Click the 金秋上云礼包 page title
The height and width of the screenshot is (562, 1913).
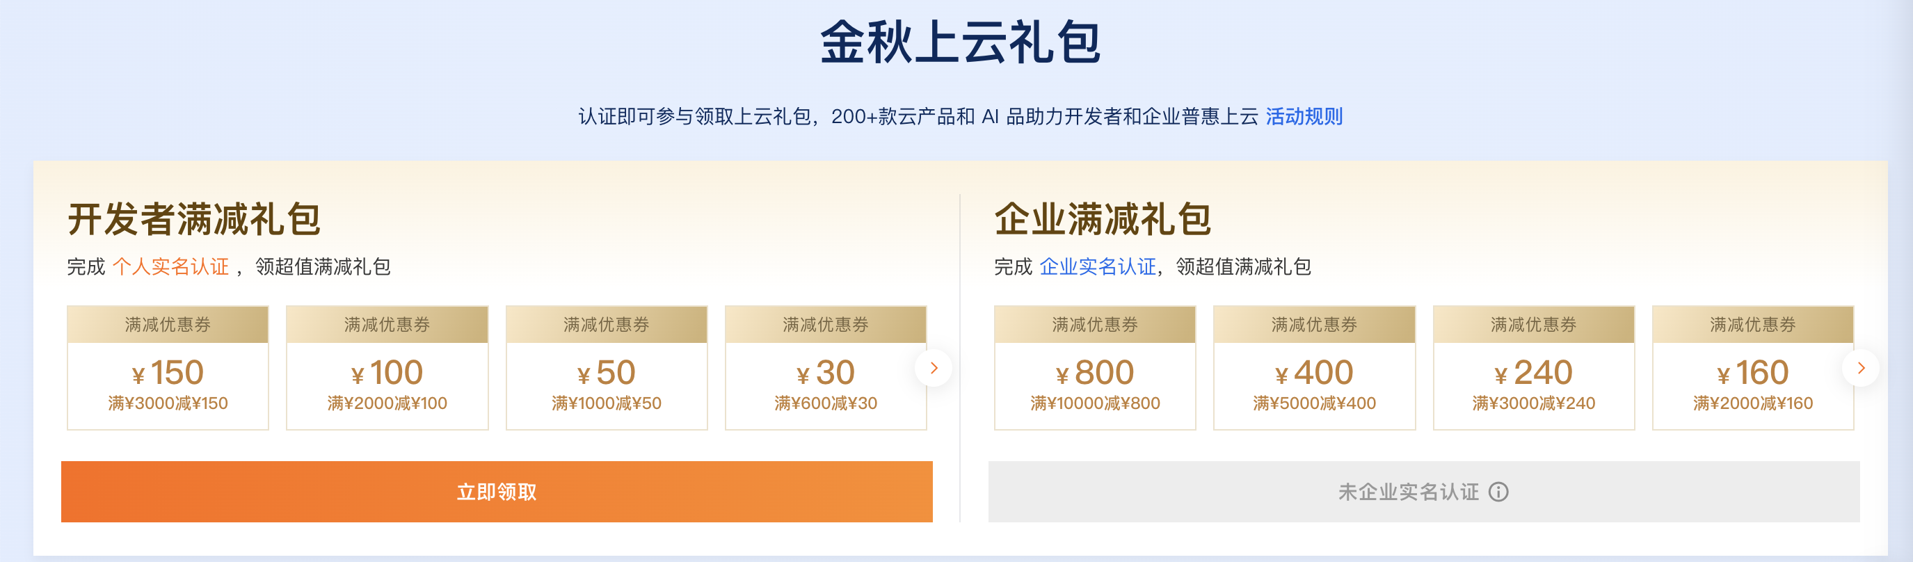[x=959, y=42]
